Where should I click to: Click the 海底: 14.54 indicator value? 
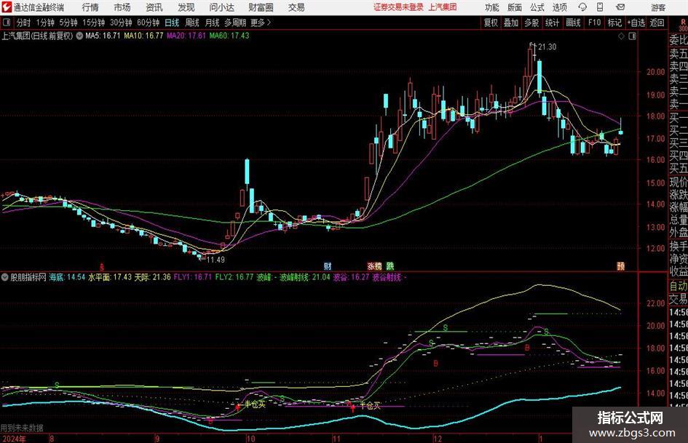[67, 277]
